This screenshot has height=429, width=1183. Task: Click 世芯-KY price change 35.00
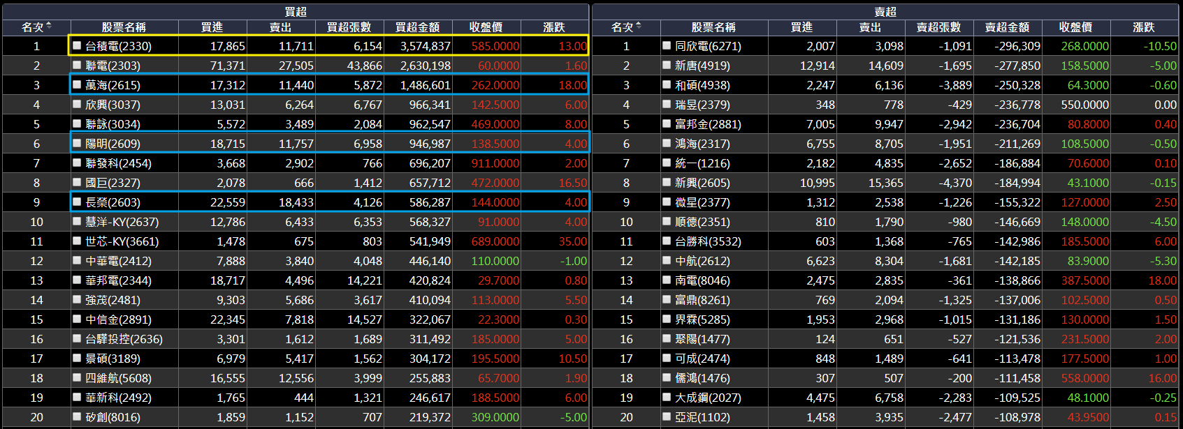click(x=573, y=241)
